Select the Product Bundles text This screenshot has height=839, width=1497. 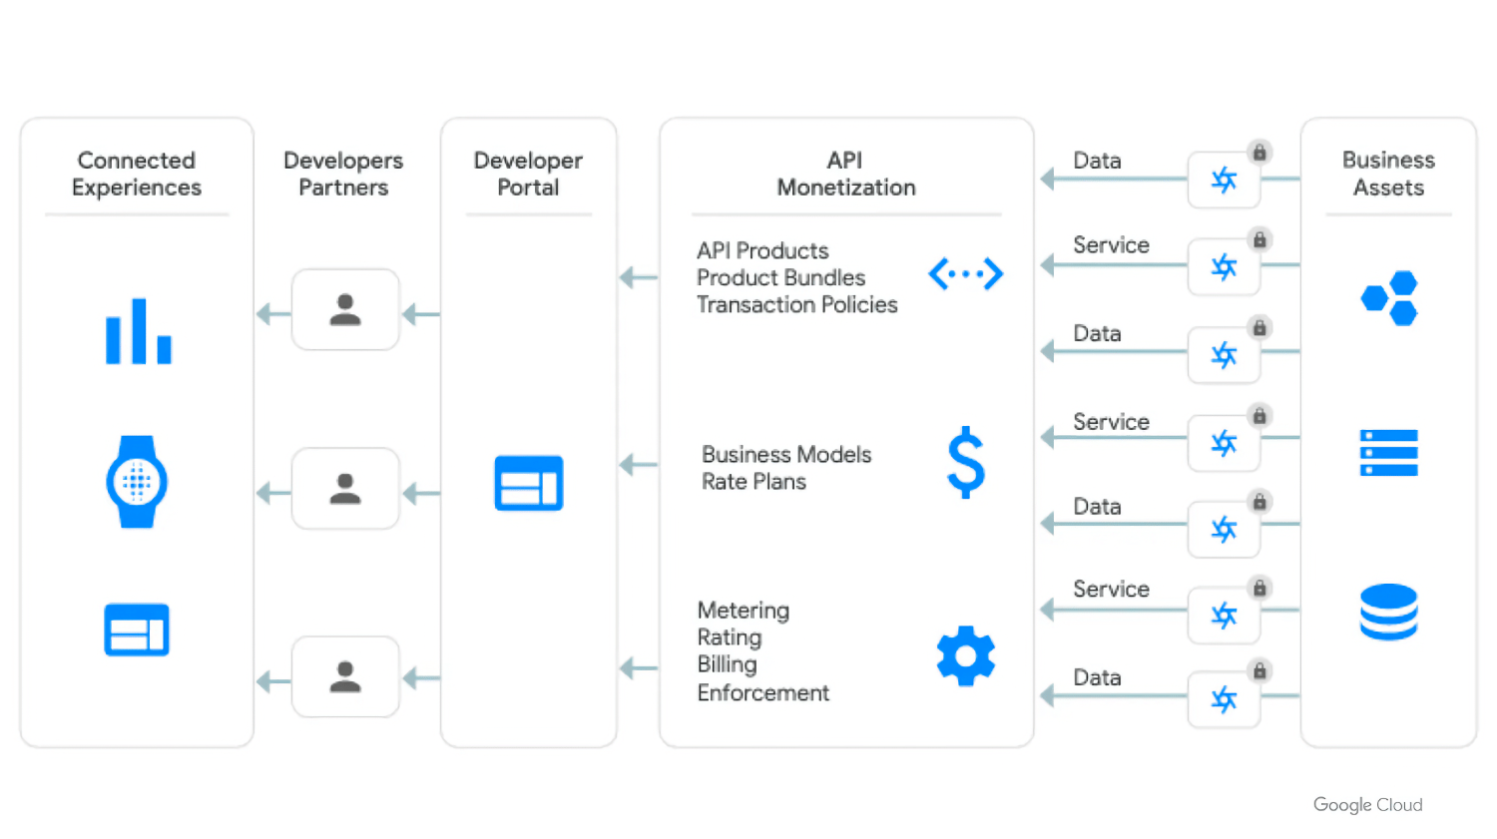(x=780, y=277)
